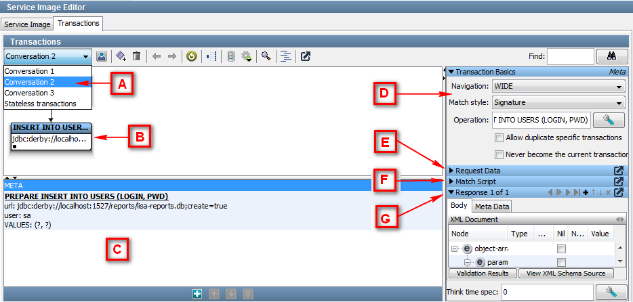Click the trash can delete icon in toolbar

(137, 56)
